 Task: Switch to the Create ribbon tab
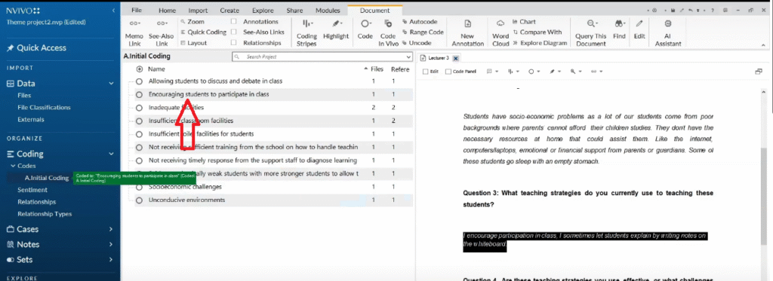(229, 11)
